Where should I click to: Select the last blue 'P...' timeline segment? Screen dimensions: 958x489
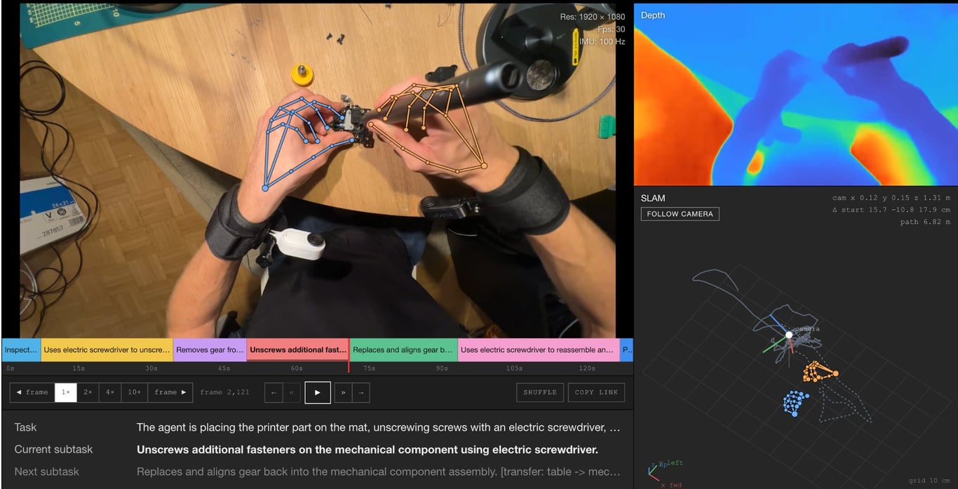627,349
